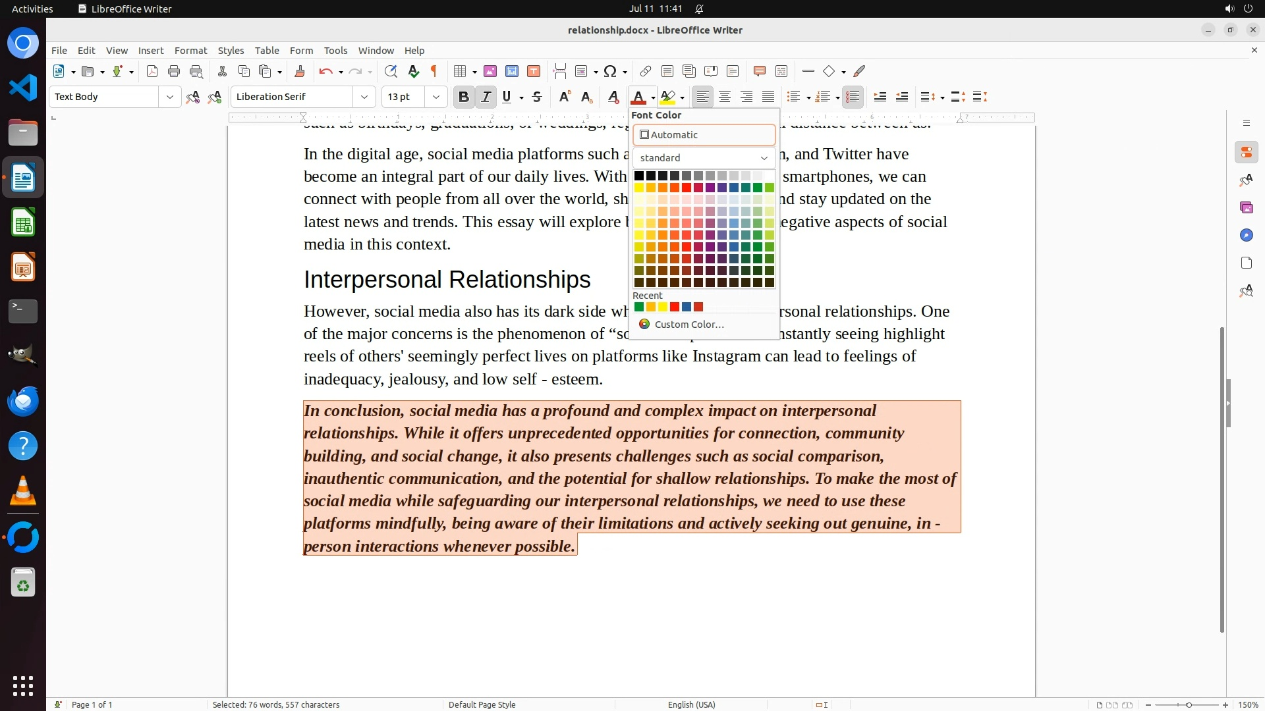Screen dimensions: 1265x711
Task: Toggle Justified paragraph alignment
Action: 768,97
